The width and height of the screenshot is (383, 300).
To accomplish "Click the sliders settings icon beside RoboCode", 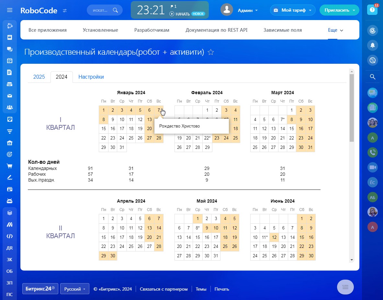I will click(65, 10).
